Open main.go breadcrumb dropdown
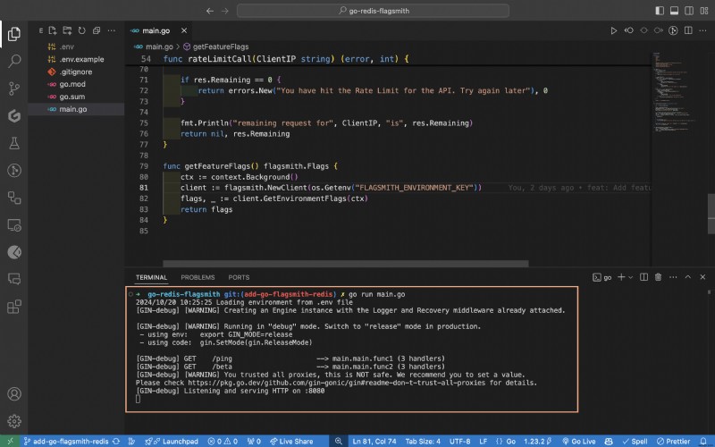Viewport: 715px width, 447px height. [x=154, y=46]
